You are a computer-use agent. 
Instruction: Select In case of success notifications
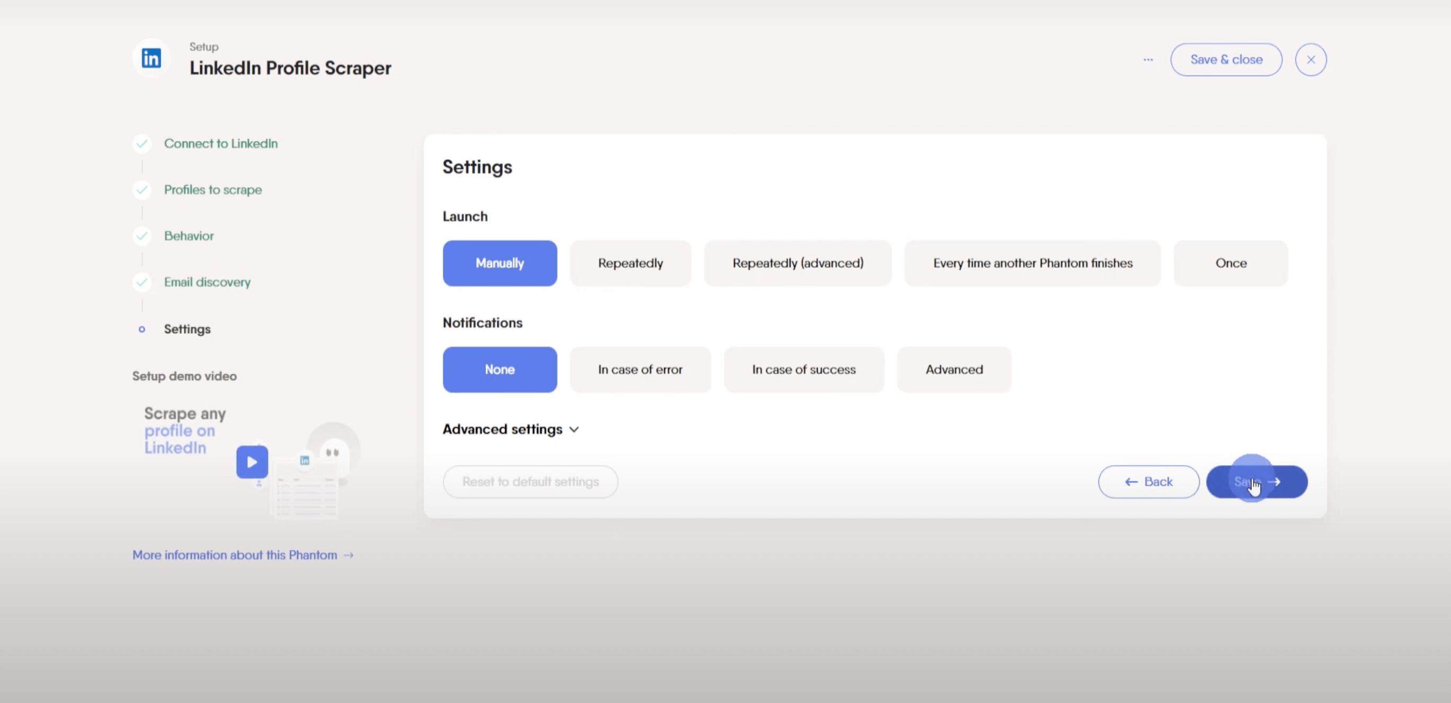click(804, 370)
